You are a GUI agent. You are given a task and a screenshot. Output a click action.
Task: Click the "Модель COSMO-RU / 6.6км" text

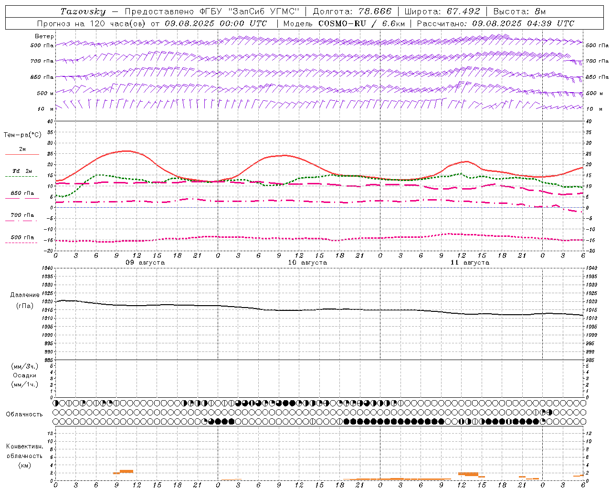pyautogui.click(x=344, y=23)
